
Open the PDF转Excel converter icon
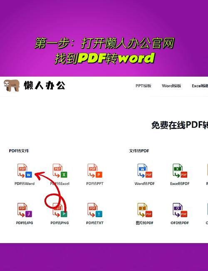pos(60,171)
